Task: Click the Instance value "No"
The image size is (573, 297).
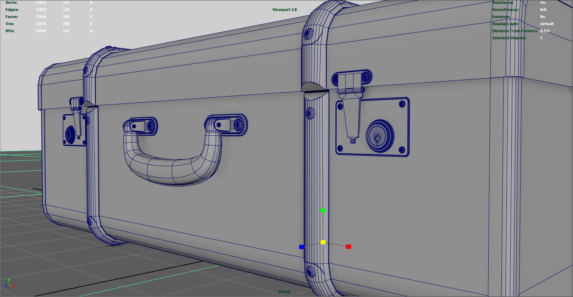Action: [x=543, y=17]
